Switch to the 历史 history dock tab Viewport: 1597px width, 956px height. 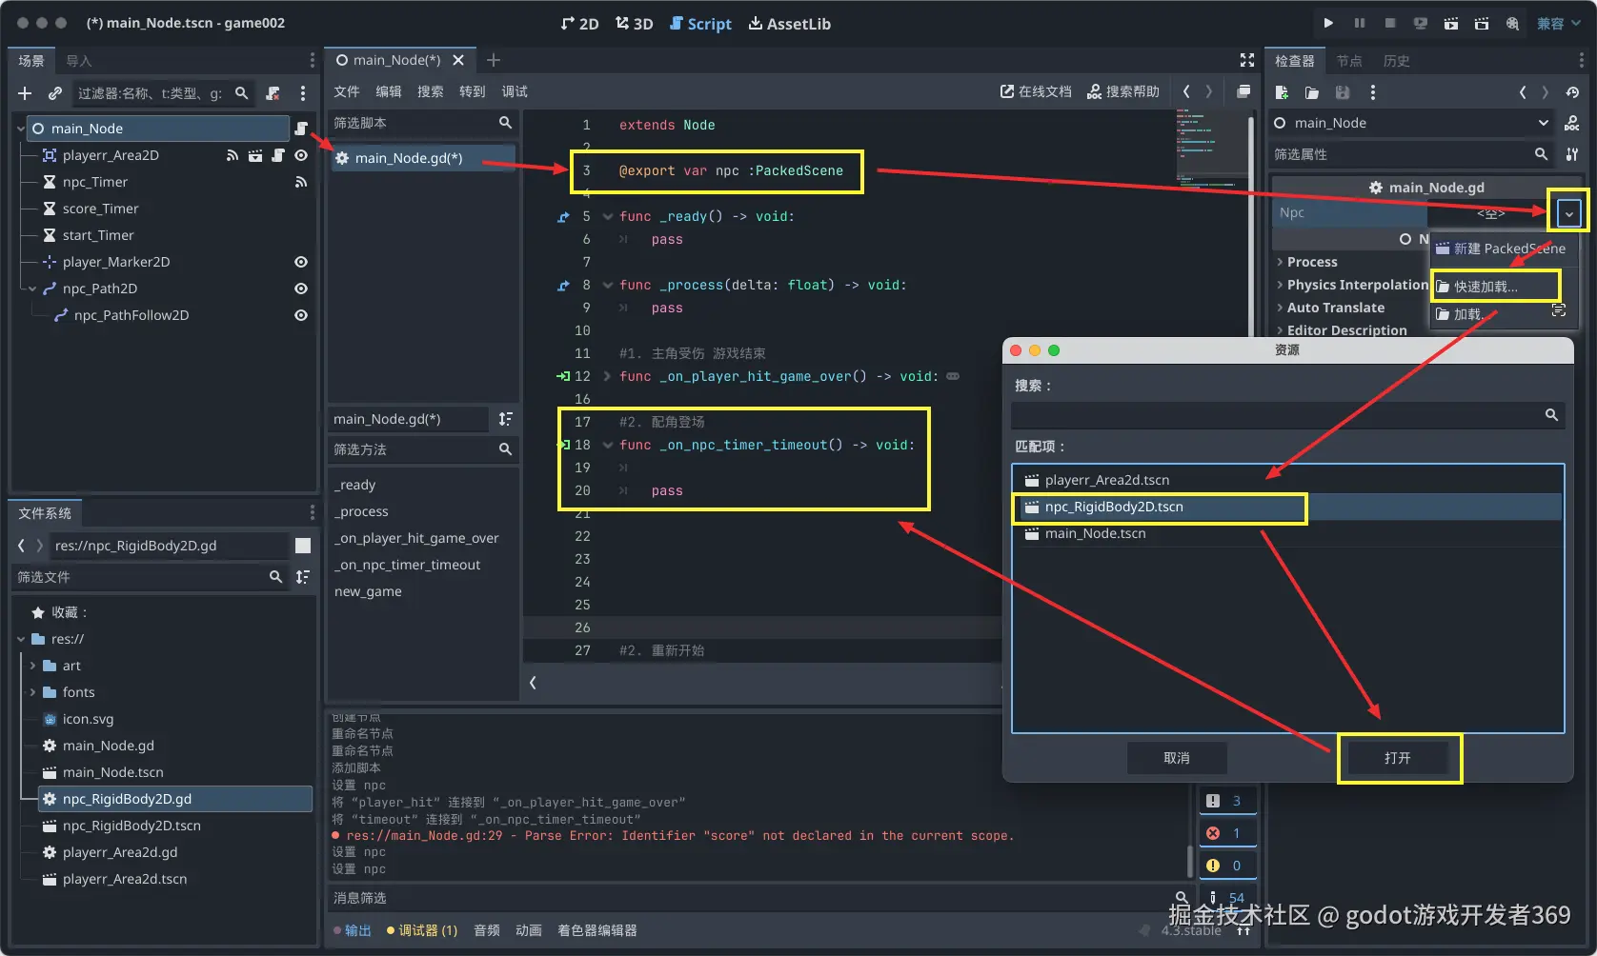1397,61
